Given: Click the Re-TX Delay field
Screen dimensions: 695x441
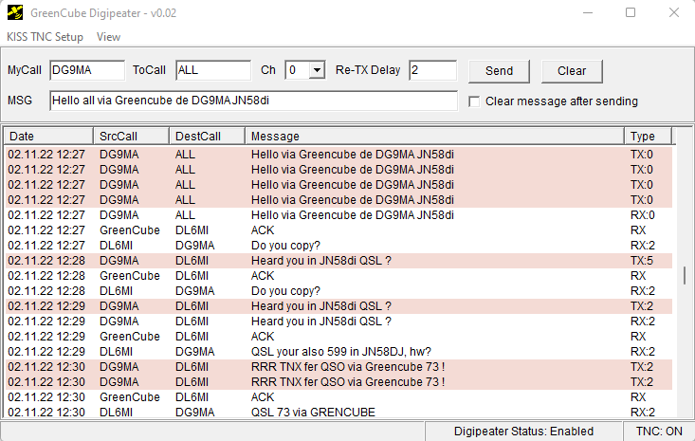Looking at the screenshot, I should 432,70.
